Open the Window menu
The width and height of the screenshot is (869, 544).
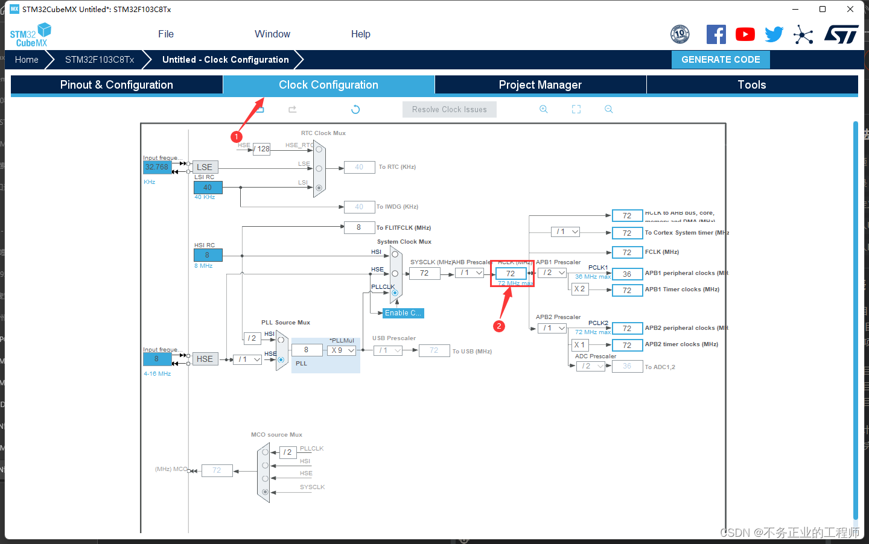(x=272, y=34)
